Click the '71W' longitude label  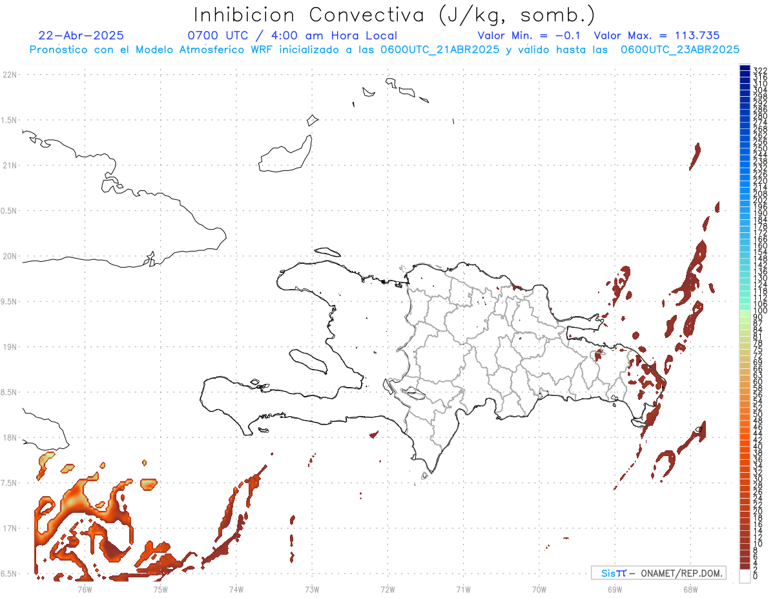click(x=463, y=589)
